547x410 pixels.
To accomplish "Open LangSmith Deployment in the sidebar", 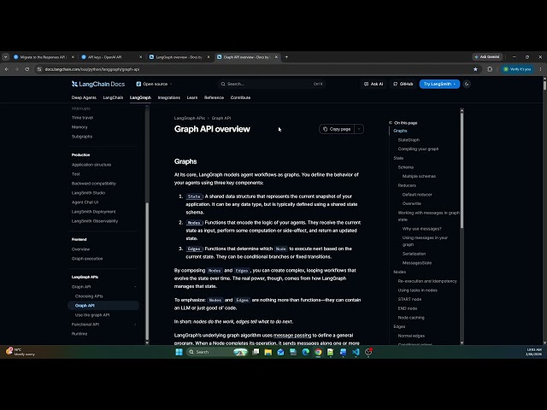I will point(93,212).
